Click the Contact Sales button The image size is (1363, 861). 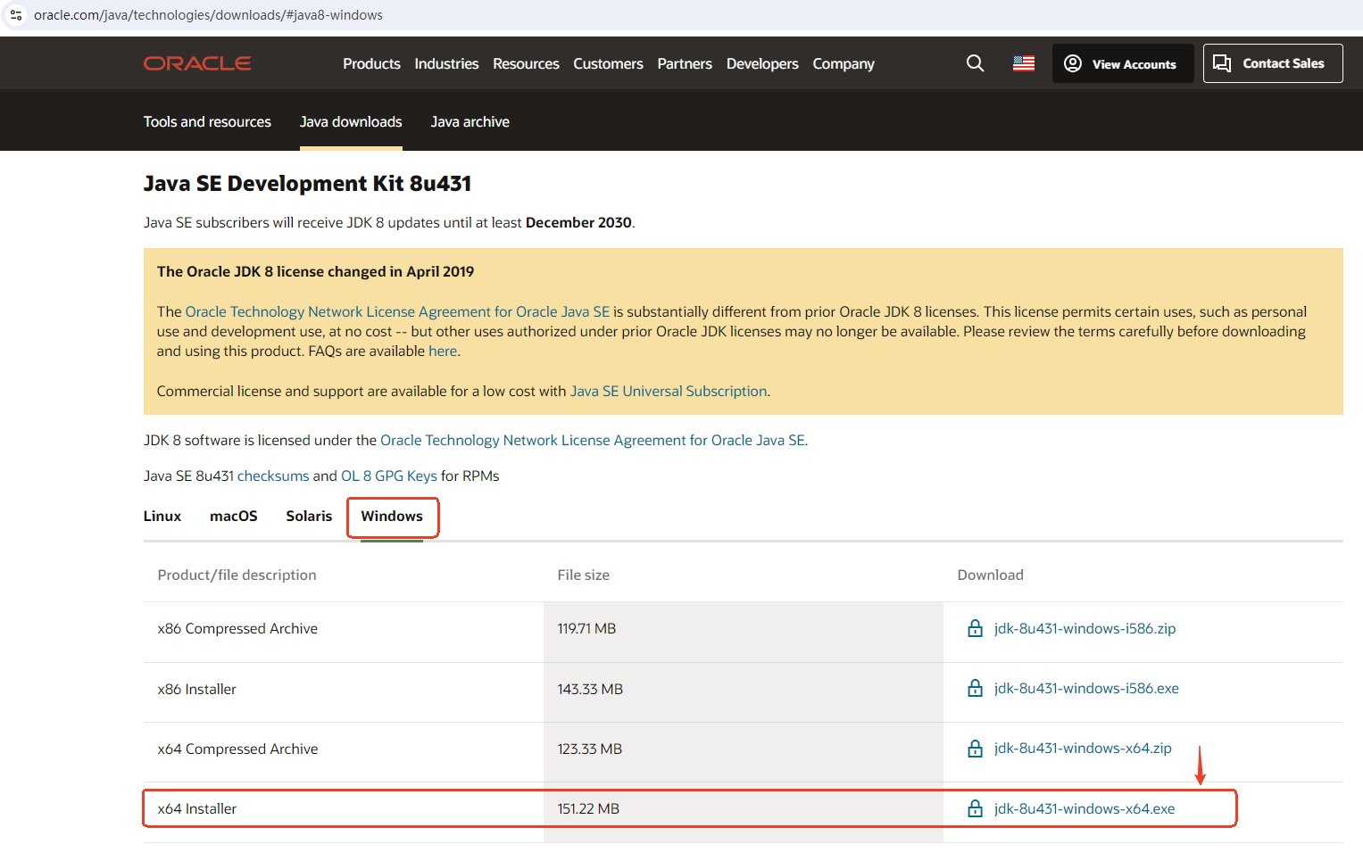tap(1273, 63)
